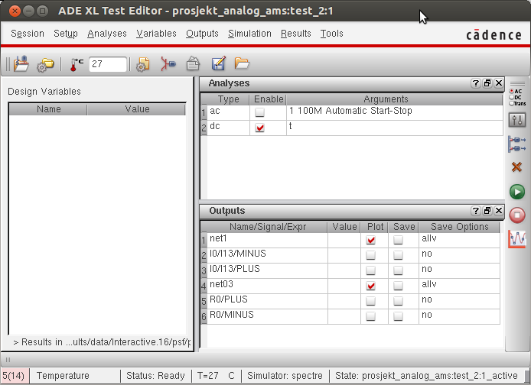Select the R0/PLUS output name cell
The image size is (531, 385).
[x=267, y=301]
